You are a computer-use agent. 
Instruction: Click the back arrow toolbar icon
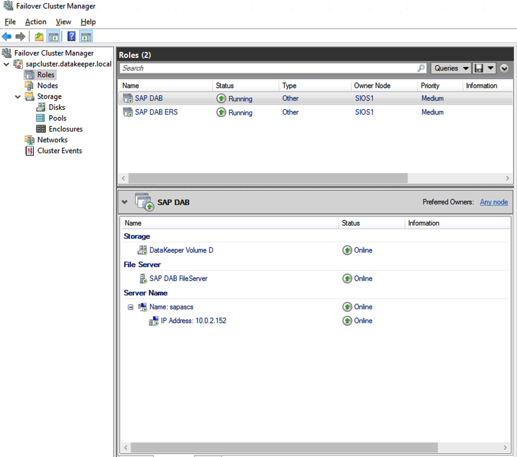click(7, 37)
